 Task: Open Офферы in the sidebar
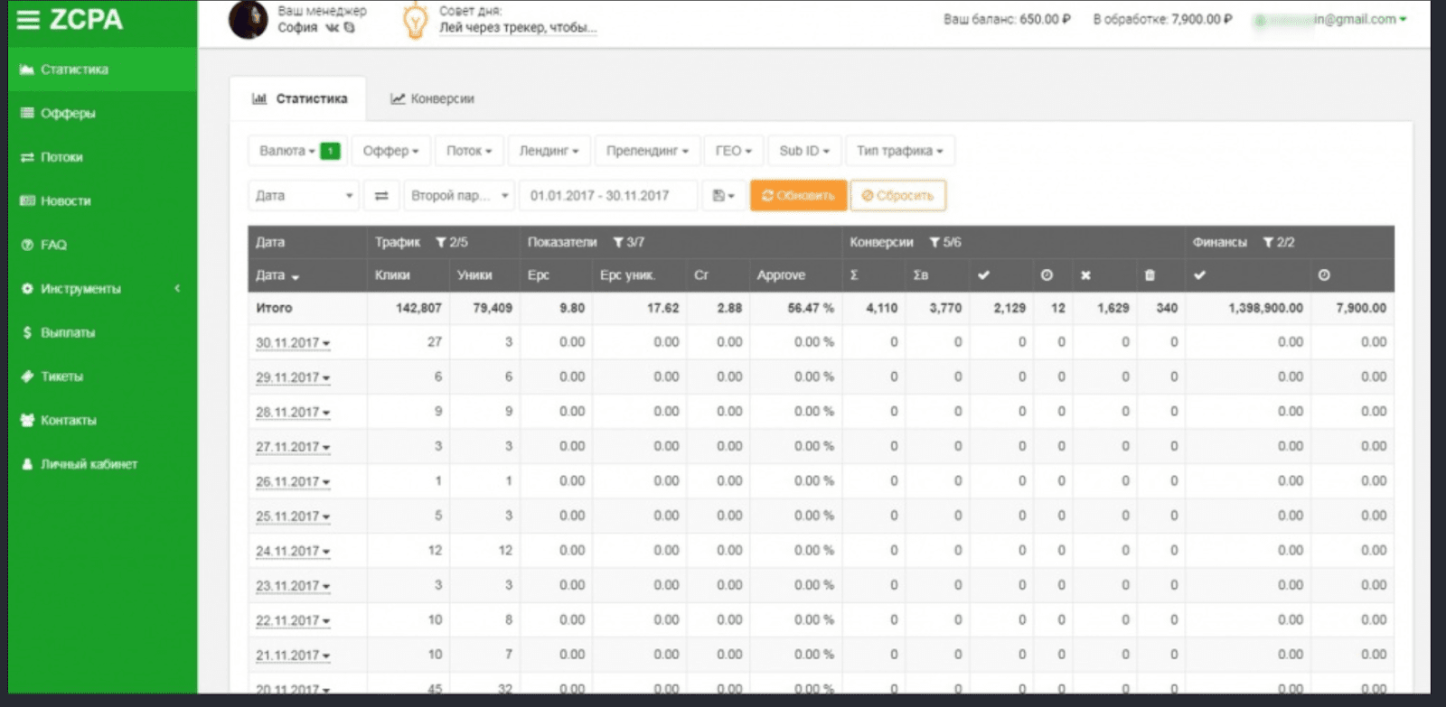pyautogui.click(x=68, y=114)
